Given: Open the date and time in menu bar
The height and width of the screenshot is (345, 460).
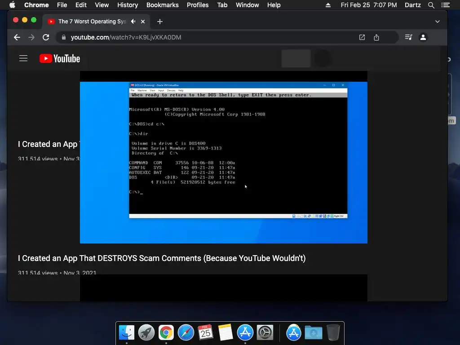Looking at the screenshot, I should pos(369,5).
